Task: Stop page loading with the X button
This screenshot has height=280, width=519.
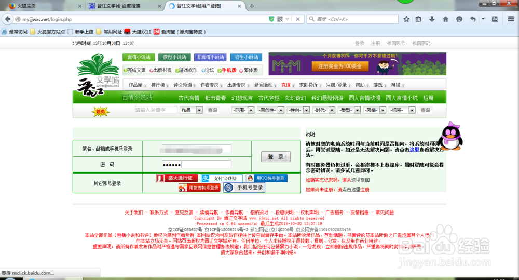Action: tap(298, 19)
